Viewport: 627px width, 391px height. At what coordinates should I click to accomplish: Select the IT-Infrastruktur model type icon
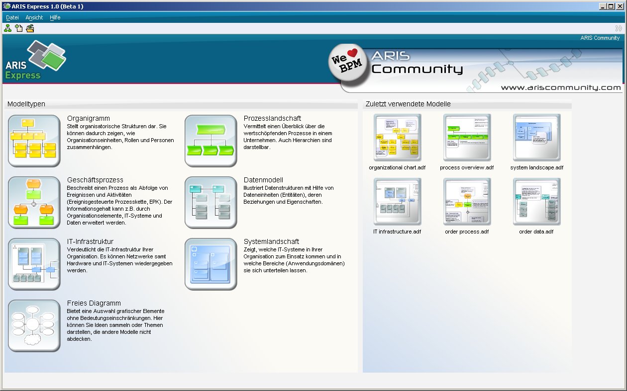34,264
